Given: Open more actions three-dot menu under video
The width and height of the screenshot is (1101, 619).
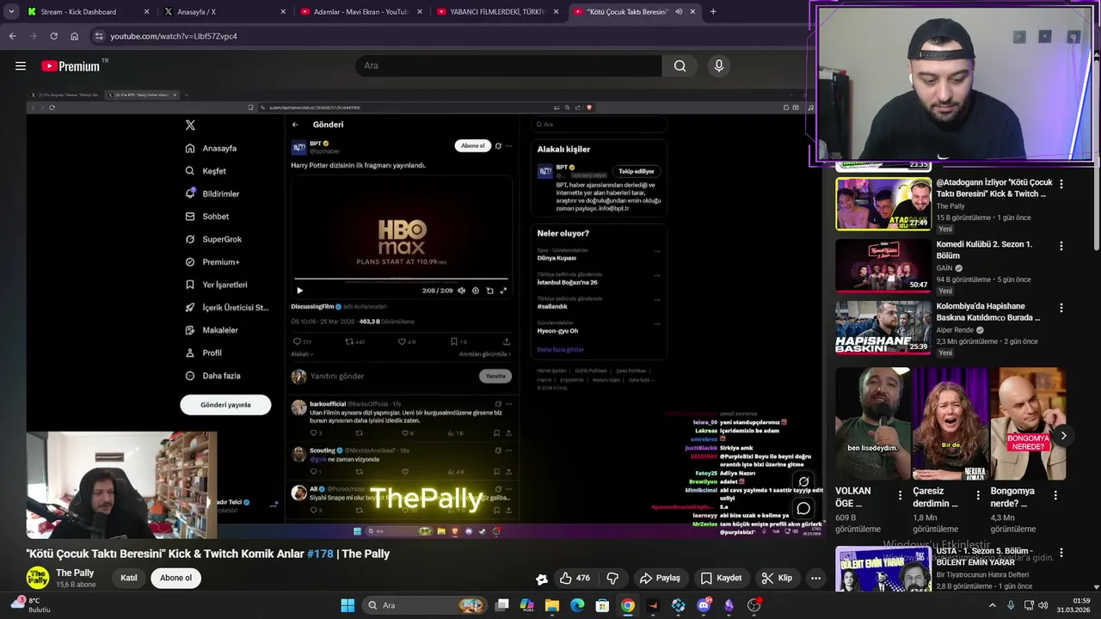Looking at the screenshot, I should click(x=815, y=579).
